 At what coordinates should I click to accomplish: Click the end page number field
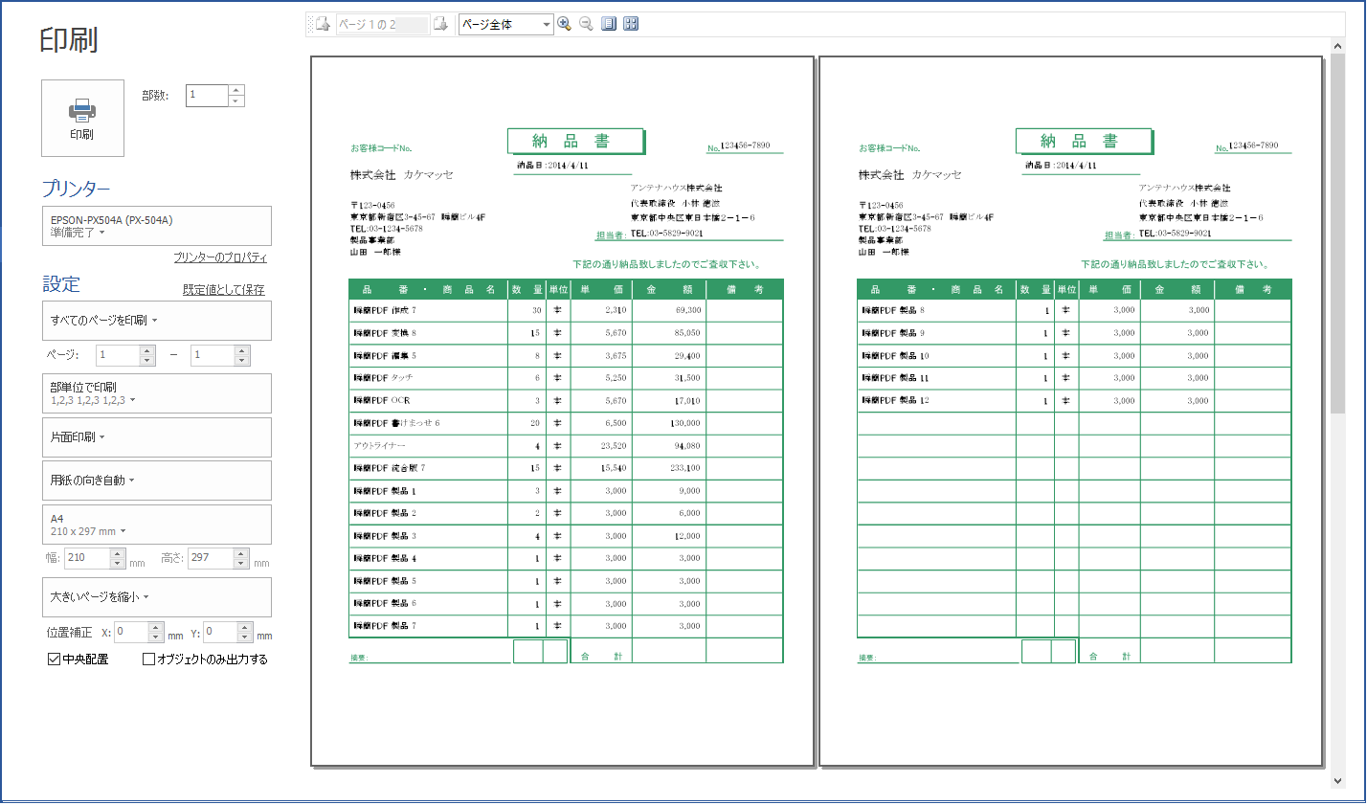pyautogui.click(x=213, y=355)
